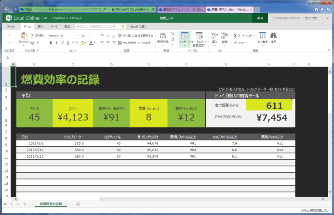The width and height of the screenshot is (334, 215).
Task: Click the 共有 (Share) button
Action: coord(260,18)
